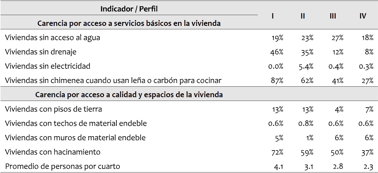Select the 'Viviendas con hacinamiento' row label
The image size is (378, 173).
click(x=53, y=152)
